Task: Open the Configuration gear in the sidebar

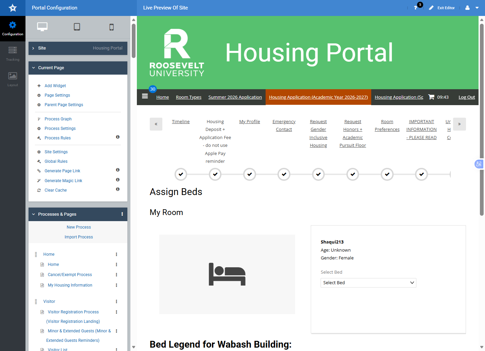Action: click(x=13, y=28)
